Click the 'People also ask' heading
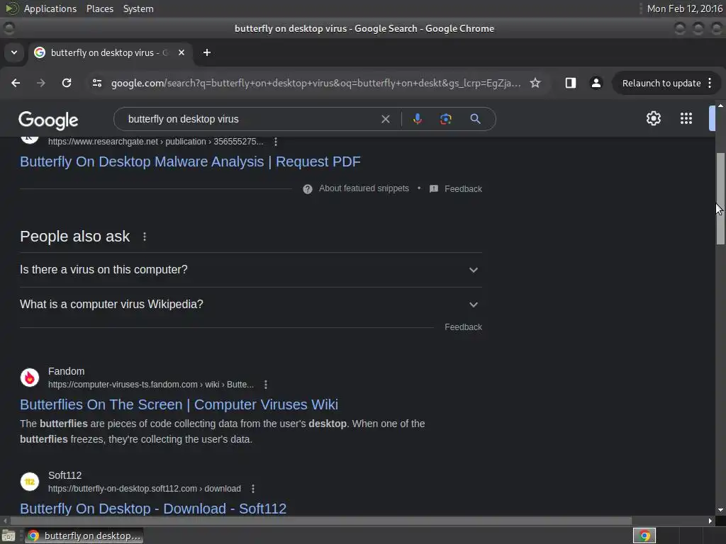The image size is (726, 544). (x=74, y=237)
